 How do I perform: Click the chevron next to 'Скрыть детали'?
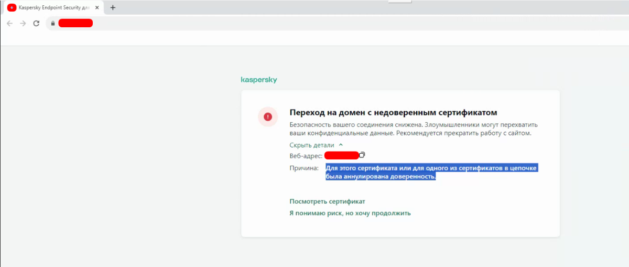click(x=341, y=145)
